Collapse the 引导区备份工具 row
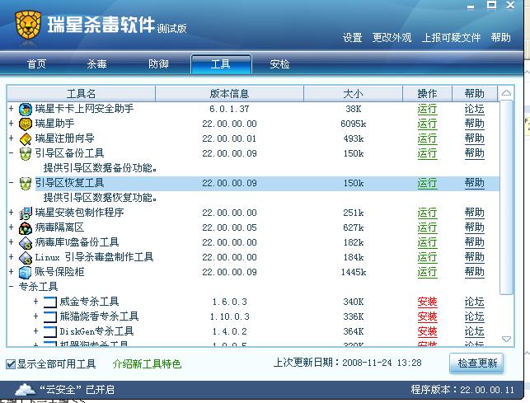 click(x=12, y=153)
